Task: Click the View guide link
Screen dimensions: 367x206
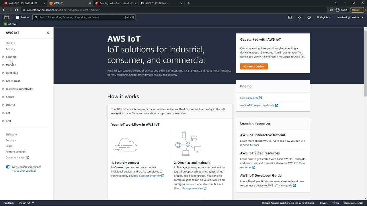Action: click(287, 185)
